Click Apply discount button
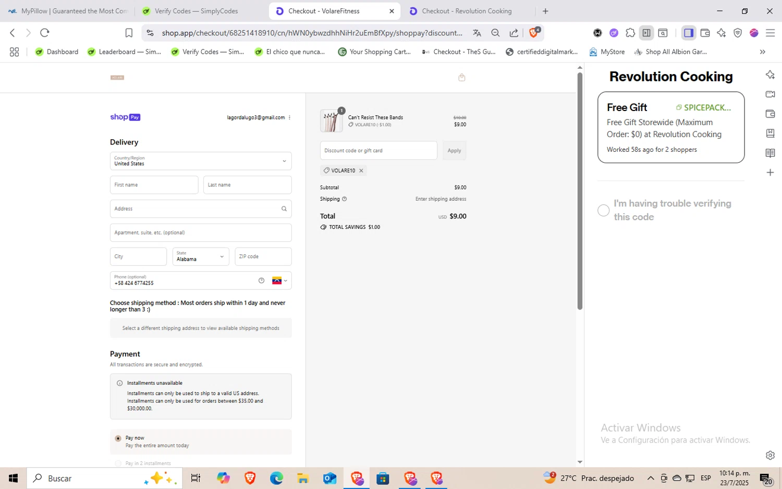Image resolution: width=782 pixels, height=489 pixels. (454, 151)
